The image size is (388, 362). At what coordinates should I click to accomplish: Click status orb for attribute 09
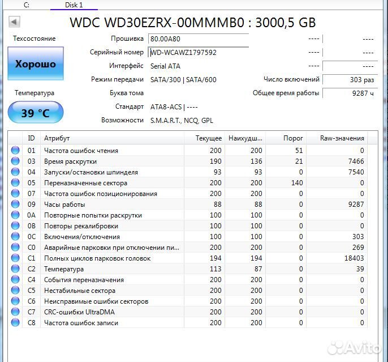coord(15,204)
